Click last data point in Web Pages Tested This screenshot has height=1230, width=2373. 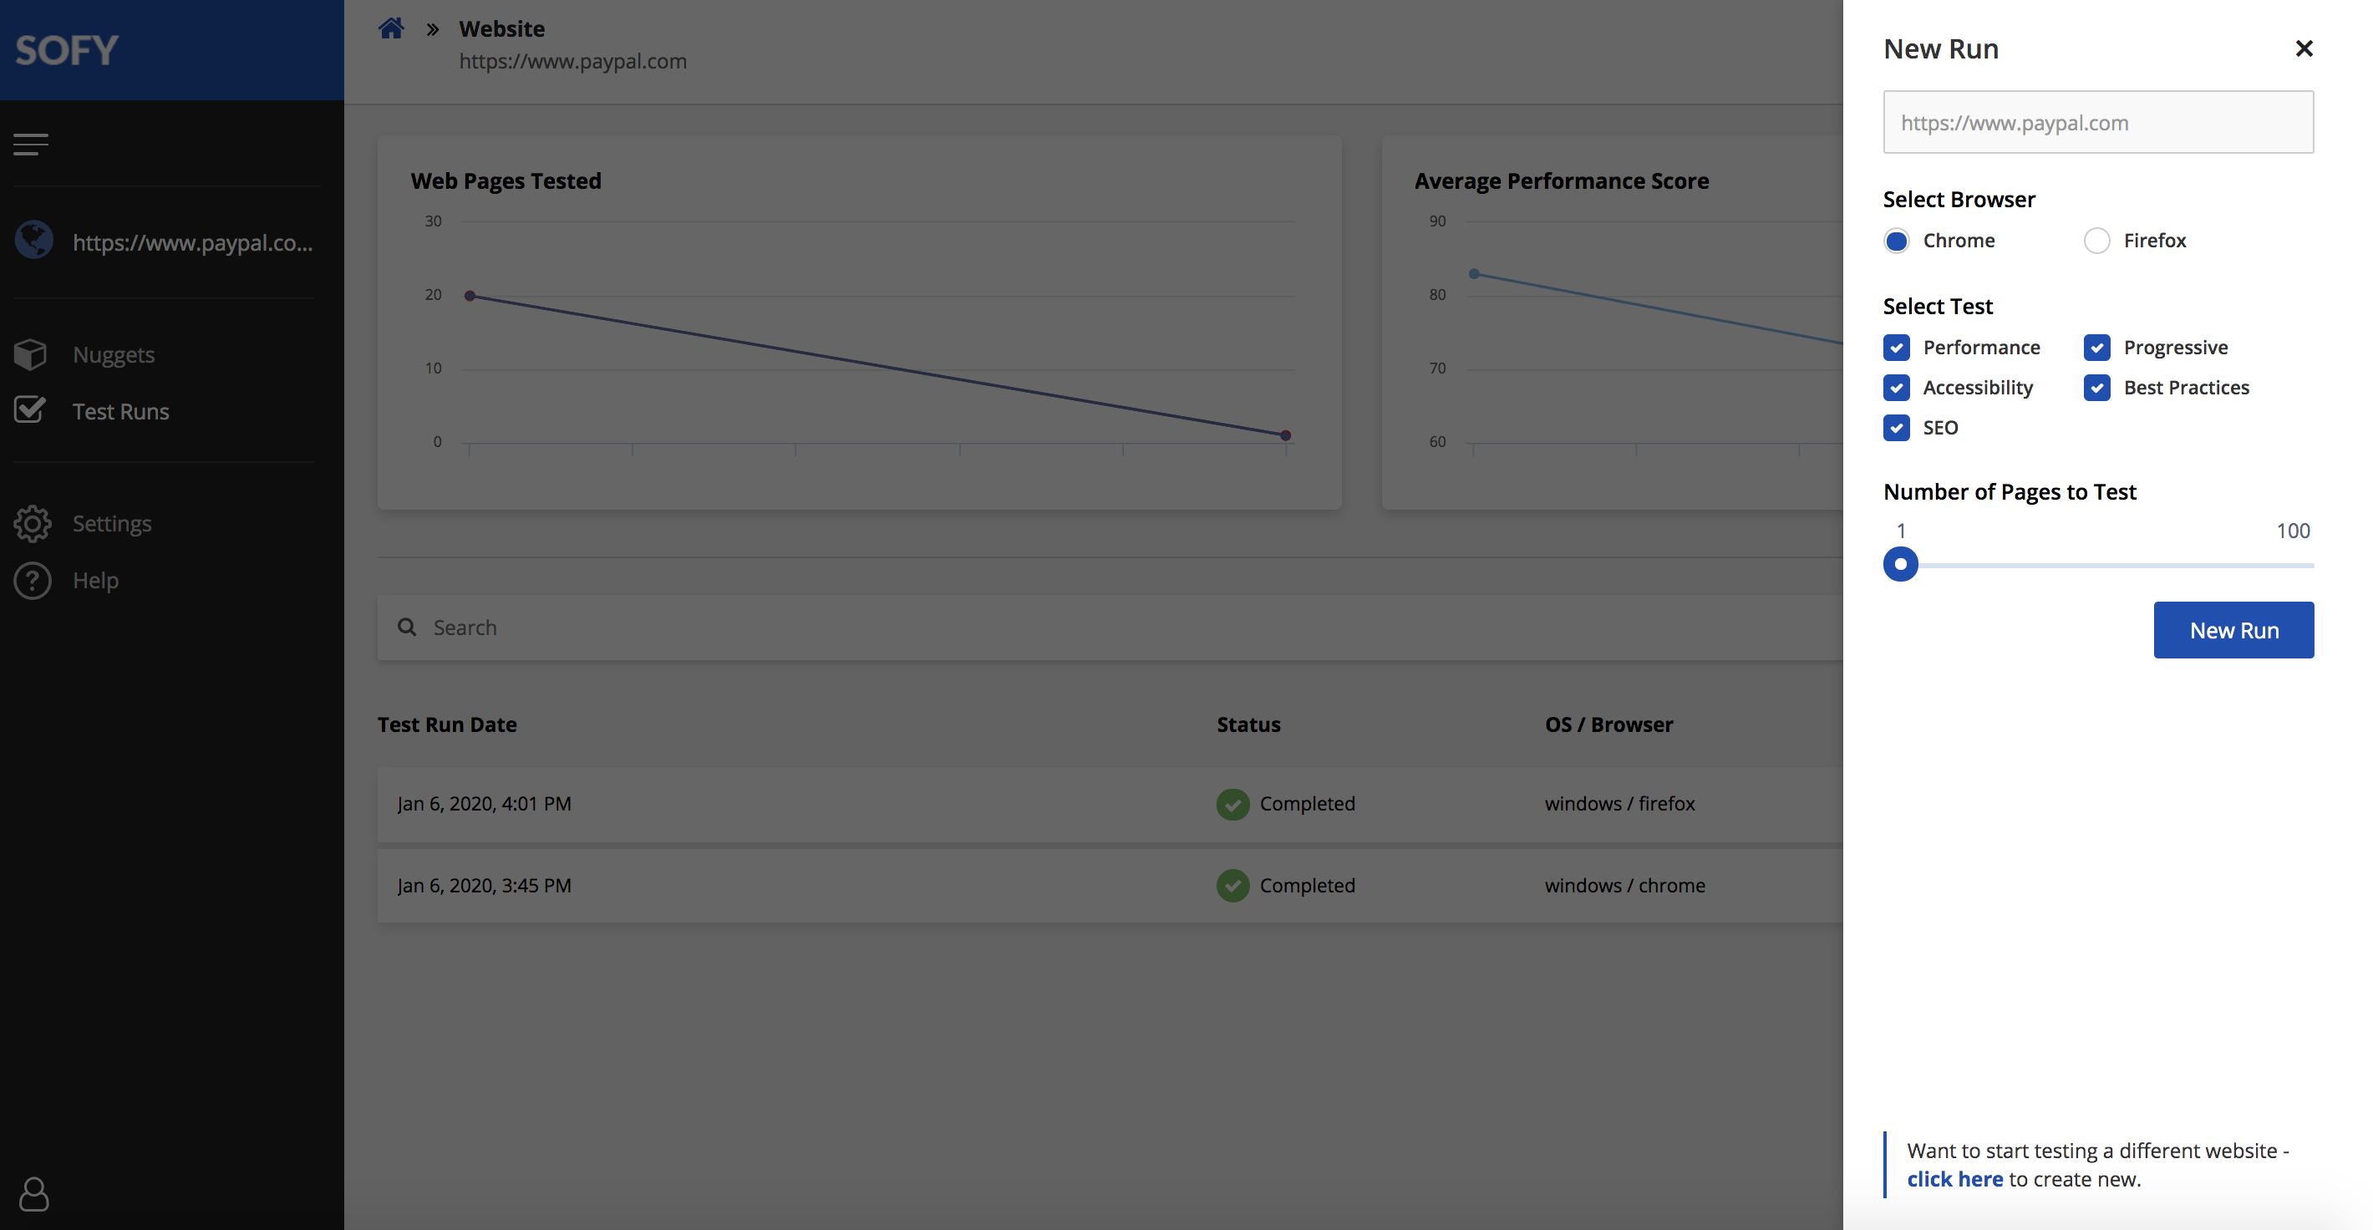pyautogui.click(x=1285, y=435)
